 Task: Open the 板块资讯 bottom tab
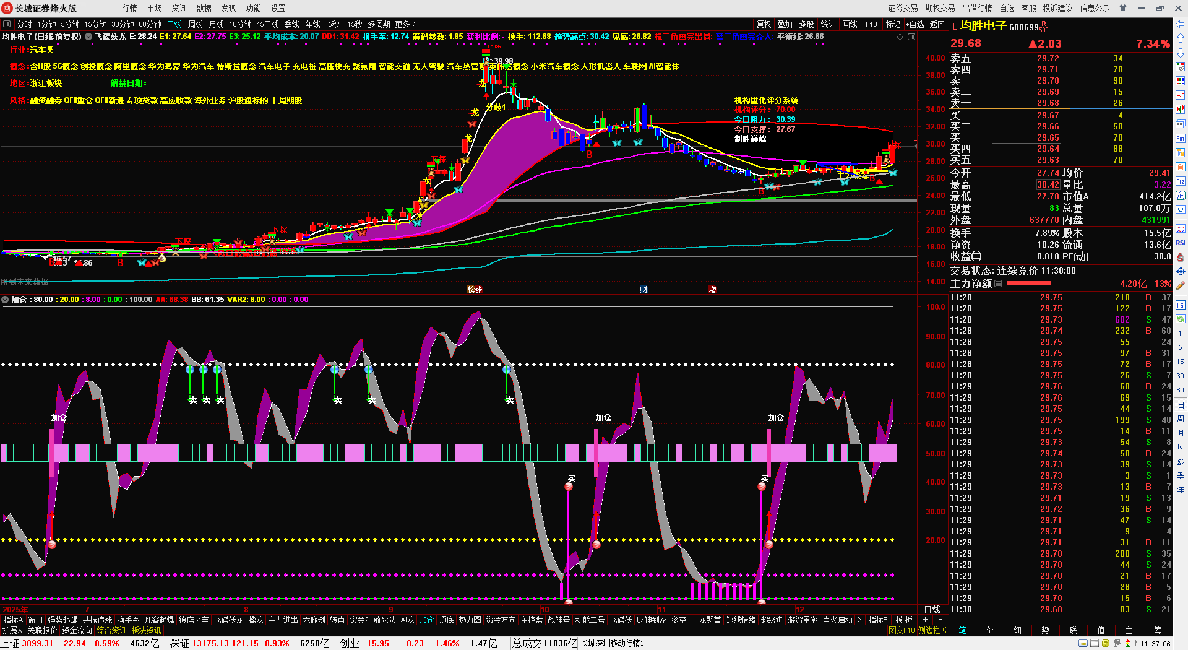click(146, 630)
